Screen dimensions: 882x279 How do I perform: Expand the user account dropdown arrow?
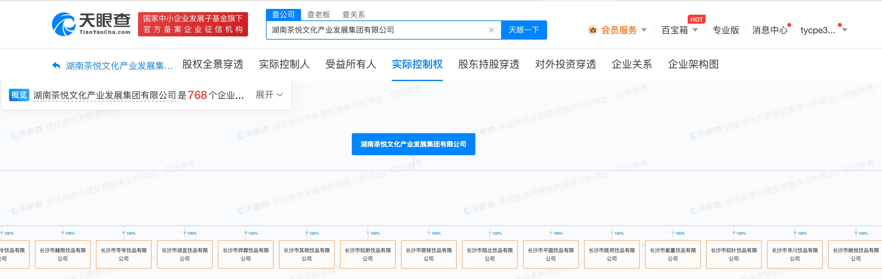(845, 30)
